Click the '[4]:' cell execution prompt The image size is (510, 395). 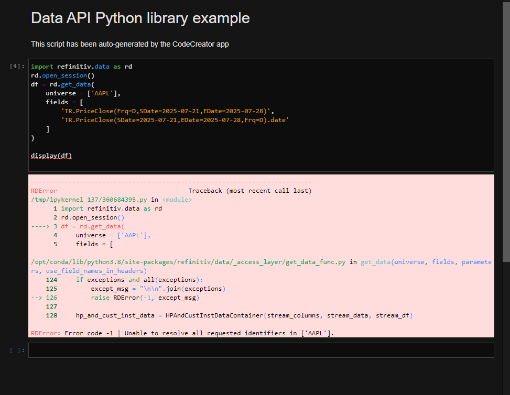(17, 67)
